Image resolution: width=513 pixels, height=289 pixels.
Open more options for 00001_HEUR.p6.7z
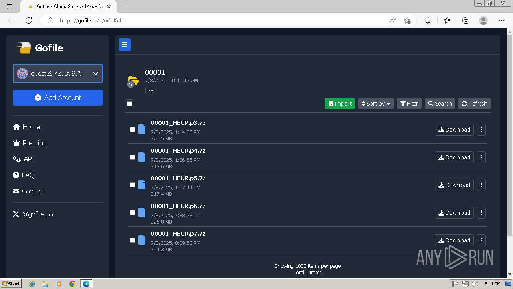coord(481,213)
